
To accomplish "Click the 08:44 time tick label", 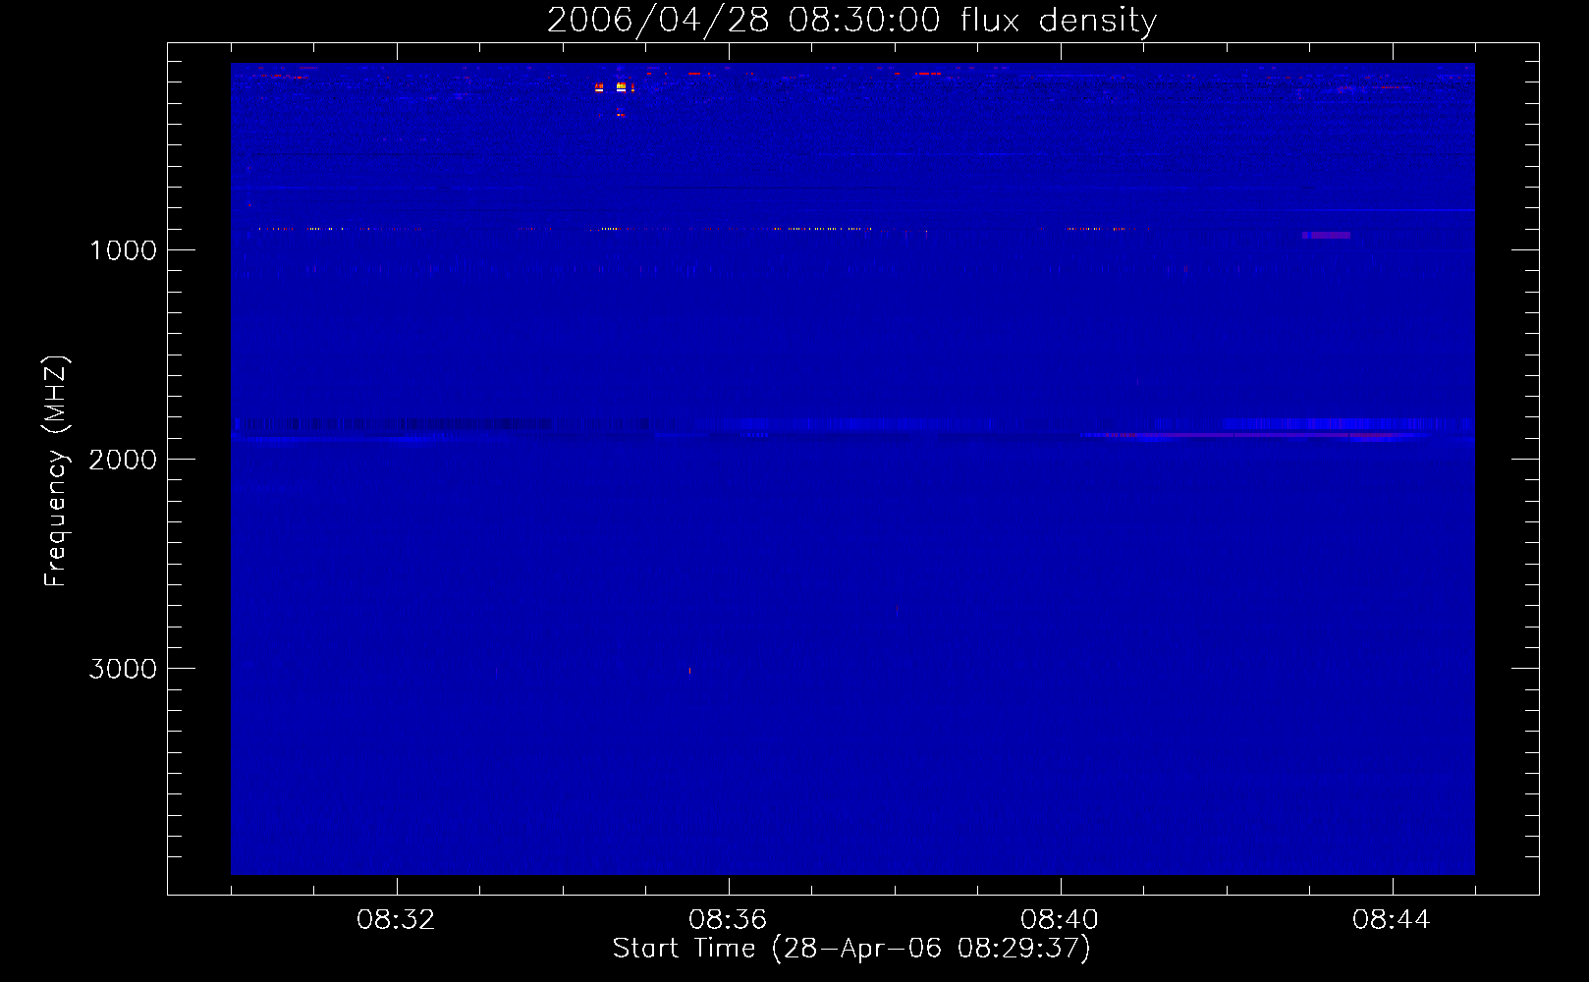I will [1392, 920].
